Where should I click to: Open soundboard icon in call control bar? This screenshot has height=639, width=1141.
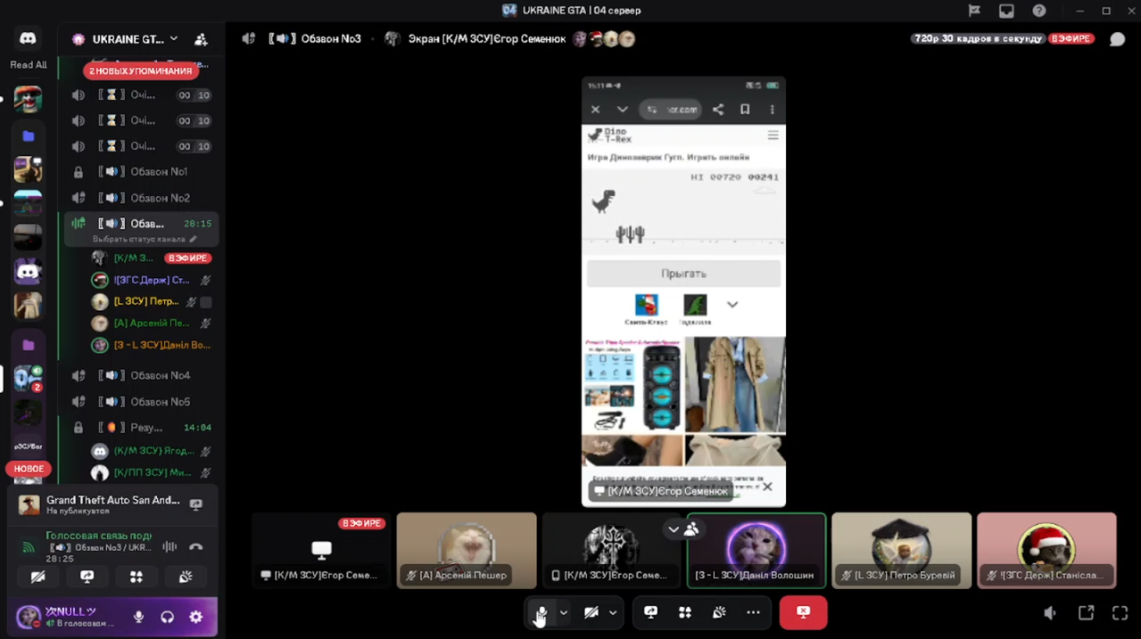click(x=719, y=613)
